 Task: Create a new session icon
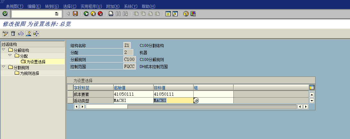(x=168, y=14)
